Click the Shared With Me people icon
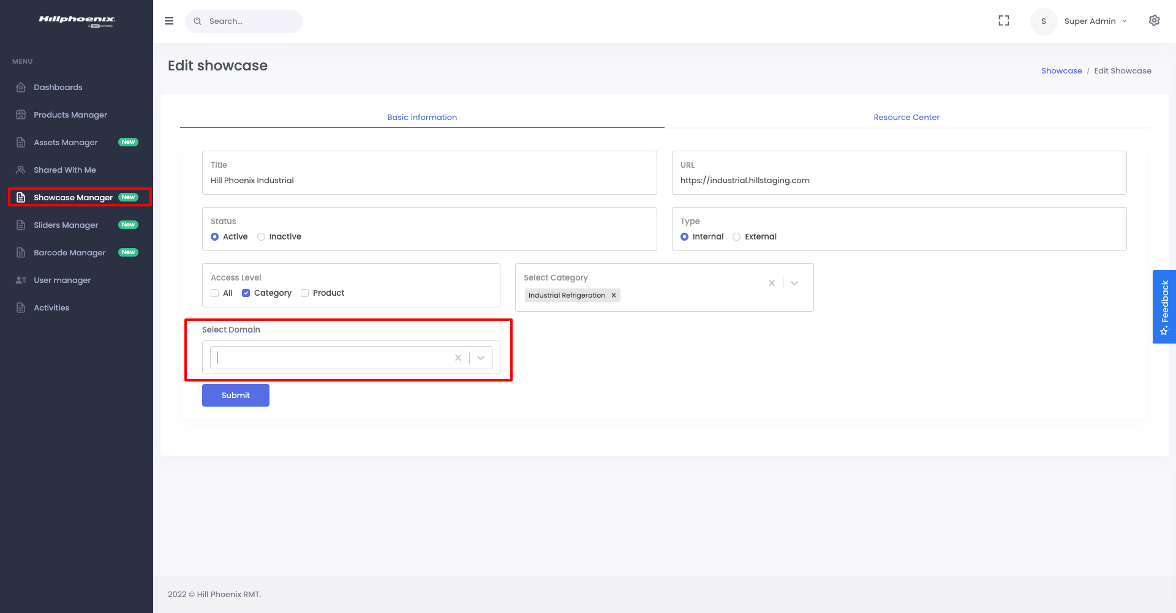This screenshot has width=1176, height=613. click(x=21, y=170)
